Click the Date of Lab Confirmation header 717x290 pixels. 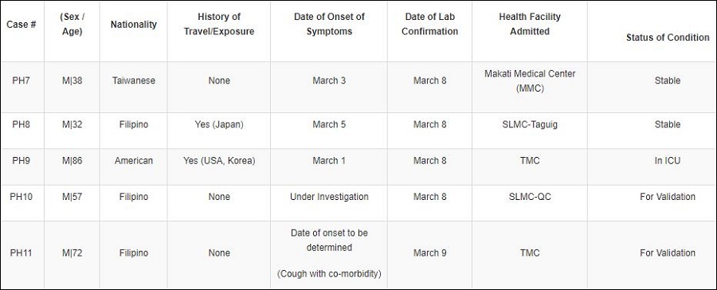pyautogui.click(x=430, y=24)
